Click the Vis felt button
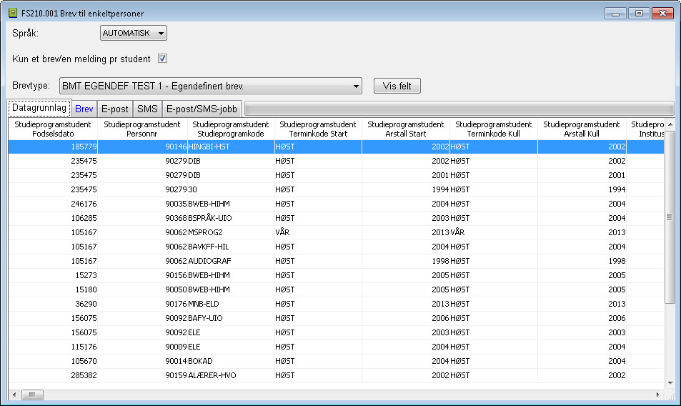 [397, 86]
